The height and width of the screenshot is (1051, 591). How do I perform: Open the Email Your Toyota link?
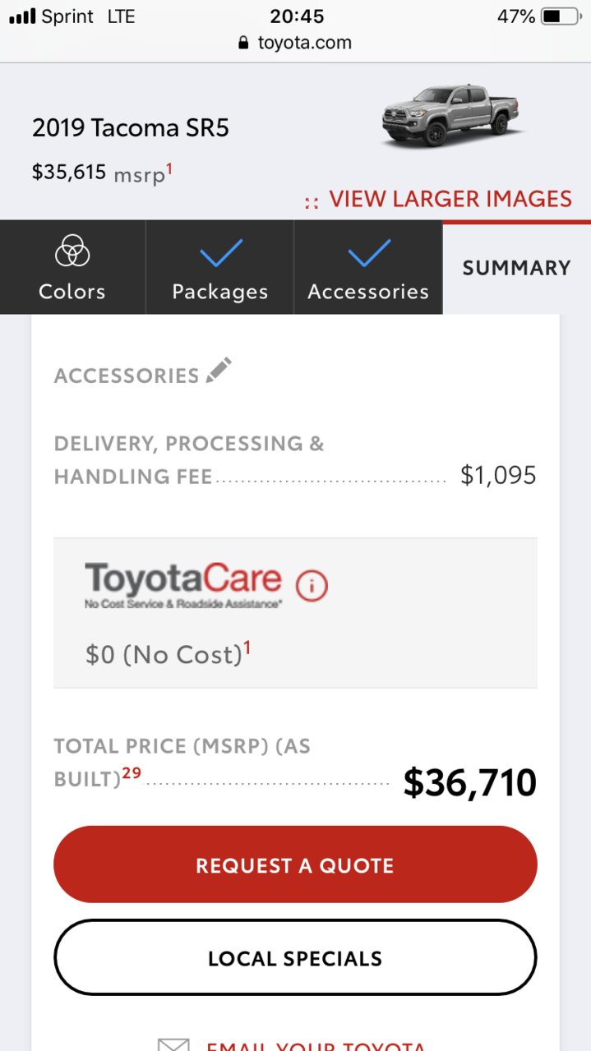pyautogui.click(x=316, y=1045)
